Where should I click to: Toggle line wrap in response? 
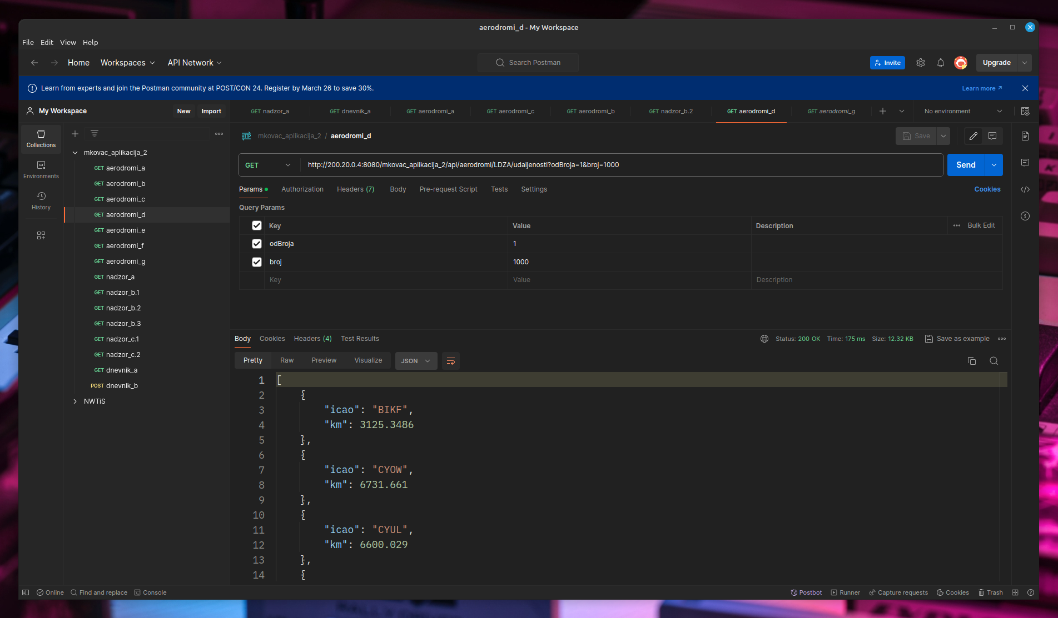(x=451, y=361)
